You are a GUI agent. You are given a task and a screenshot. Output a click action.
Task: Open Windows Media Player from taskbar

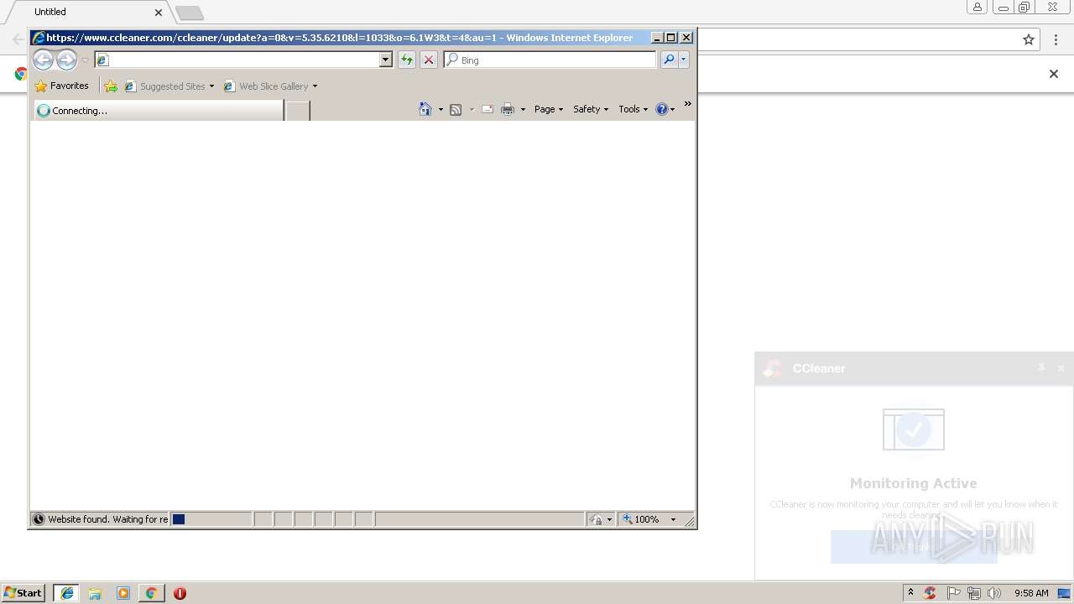123,593
